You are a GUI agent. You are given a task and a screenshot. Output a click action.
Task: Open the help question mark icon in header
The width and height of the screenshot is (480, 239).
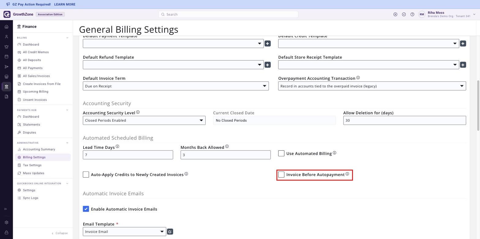click(x=412, y=14)
